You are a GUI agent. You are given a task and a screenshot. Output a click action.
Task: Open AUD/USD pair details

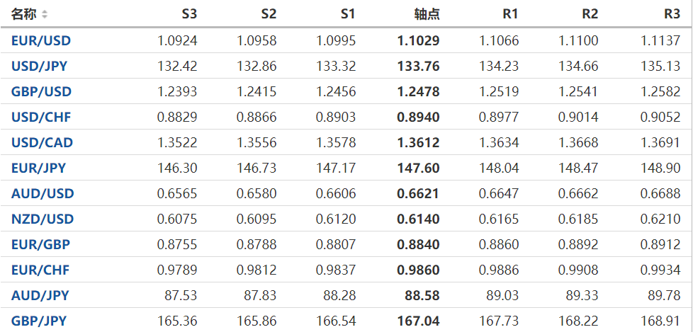point(43,193)
